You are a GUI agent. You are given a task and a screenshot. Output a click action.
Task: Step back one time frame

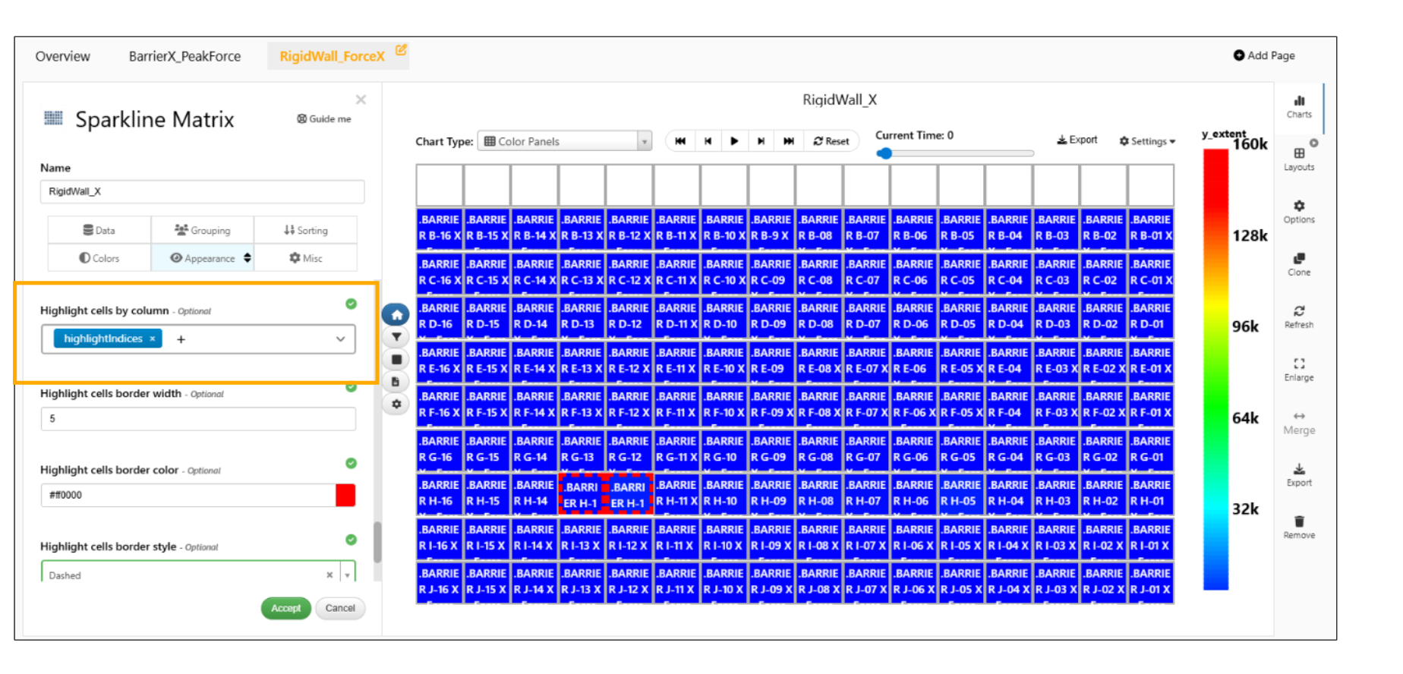(x=708, y=141)
